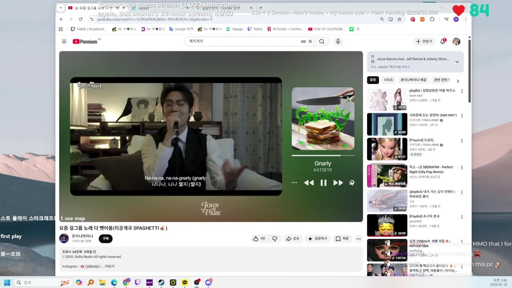Go to previous track in Gnarly player
The width and height of the screenshot is (512, 288).
click(309, 183)
